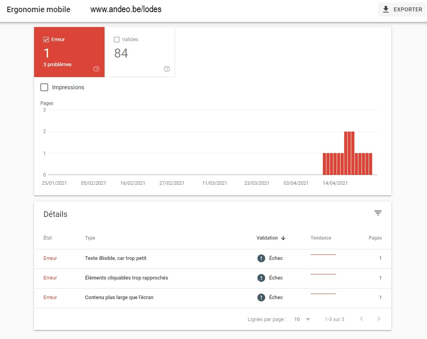Click the Exporter download icon
The image size is (427, 339).
[x=386, y=9]
